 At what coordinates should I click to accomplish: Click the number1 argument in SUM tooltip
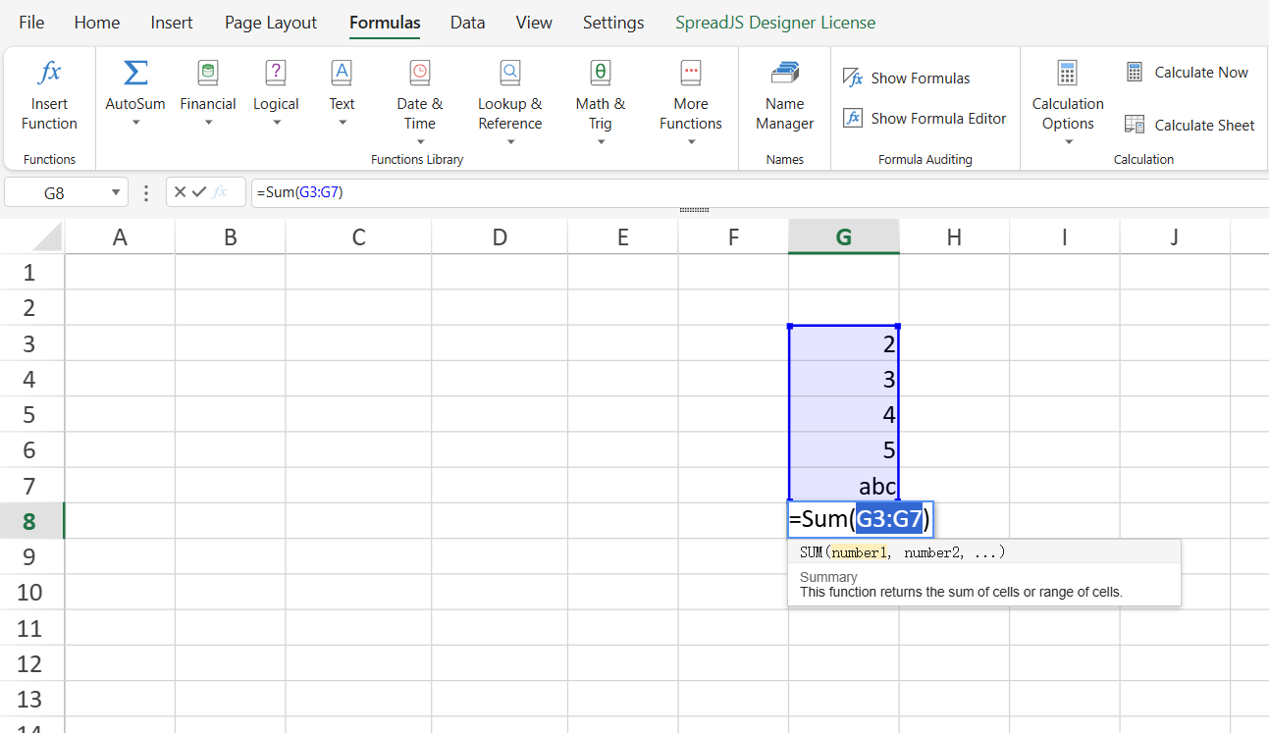[x=859, y=552]
